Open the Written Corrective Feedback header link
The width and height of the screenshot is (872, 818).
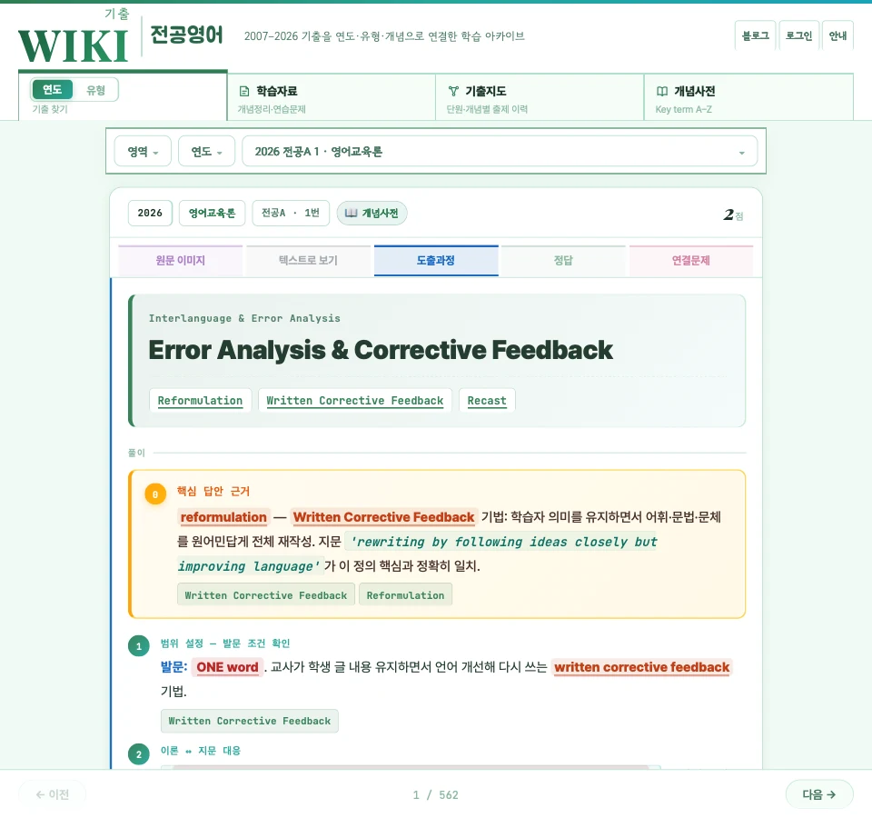coord(355,401)
